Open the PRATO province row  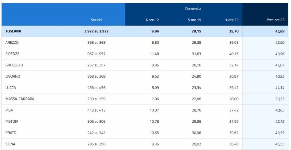coord(145,133)
